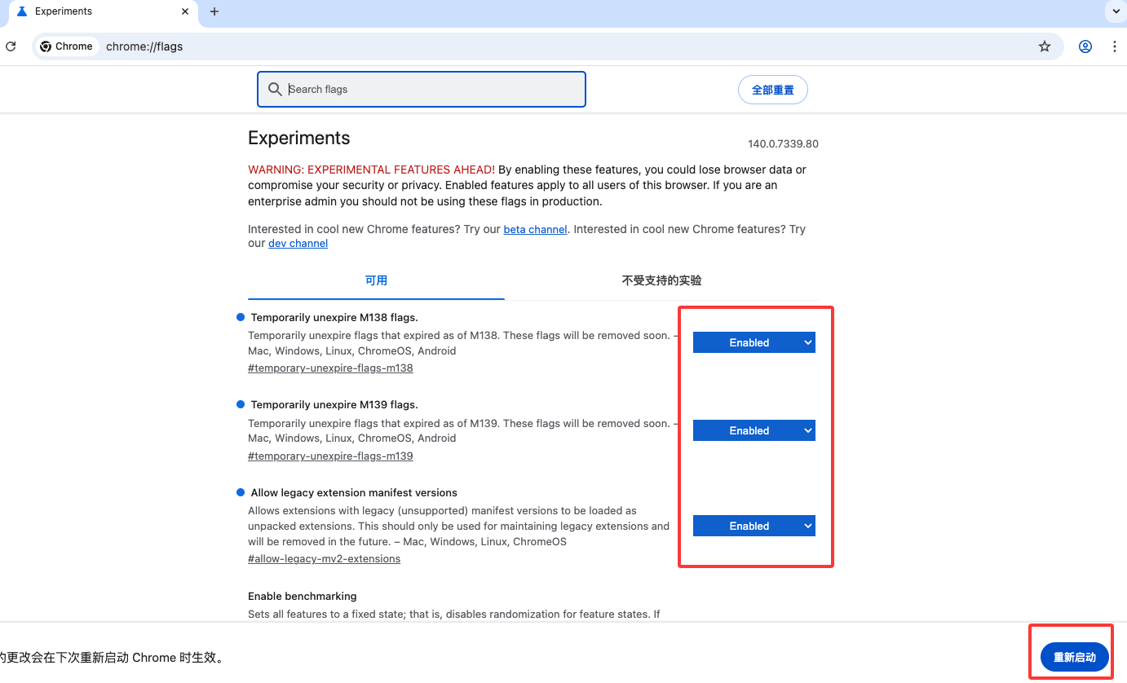
Task: Bookmark this page with the star icon
Action: coord(1045,46)
